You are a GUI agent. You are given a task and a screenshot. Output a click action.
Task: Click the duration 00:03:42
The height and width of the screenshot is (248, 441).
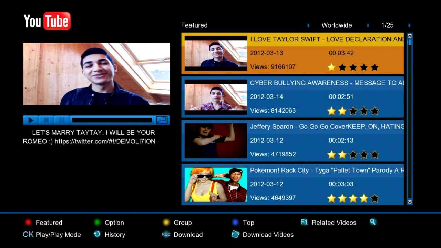(x=341, y=53)
